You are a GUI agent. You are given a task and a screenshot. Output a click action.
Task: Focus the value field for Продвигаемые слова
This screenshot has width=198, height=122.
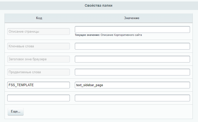(x=132, y=72)
